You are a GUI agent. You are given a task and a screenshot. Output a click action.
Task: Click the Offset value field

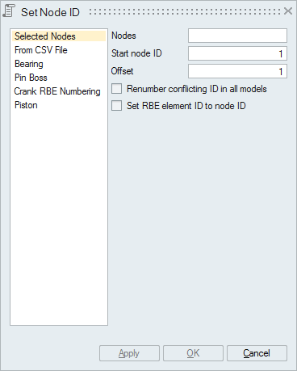point(237,71)
